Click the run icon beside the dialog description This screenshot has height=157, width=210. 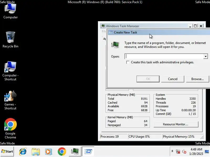coord(115,45)
